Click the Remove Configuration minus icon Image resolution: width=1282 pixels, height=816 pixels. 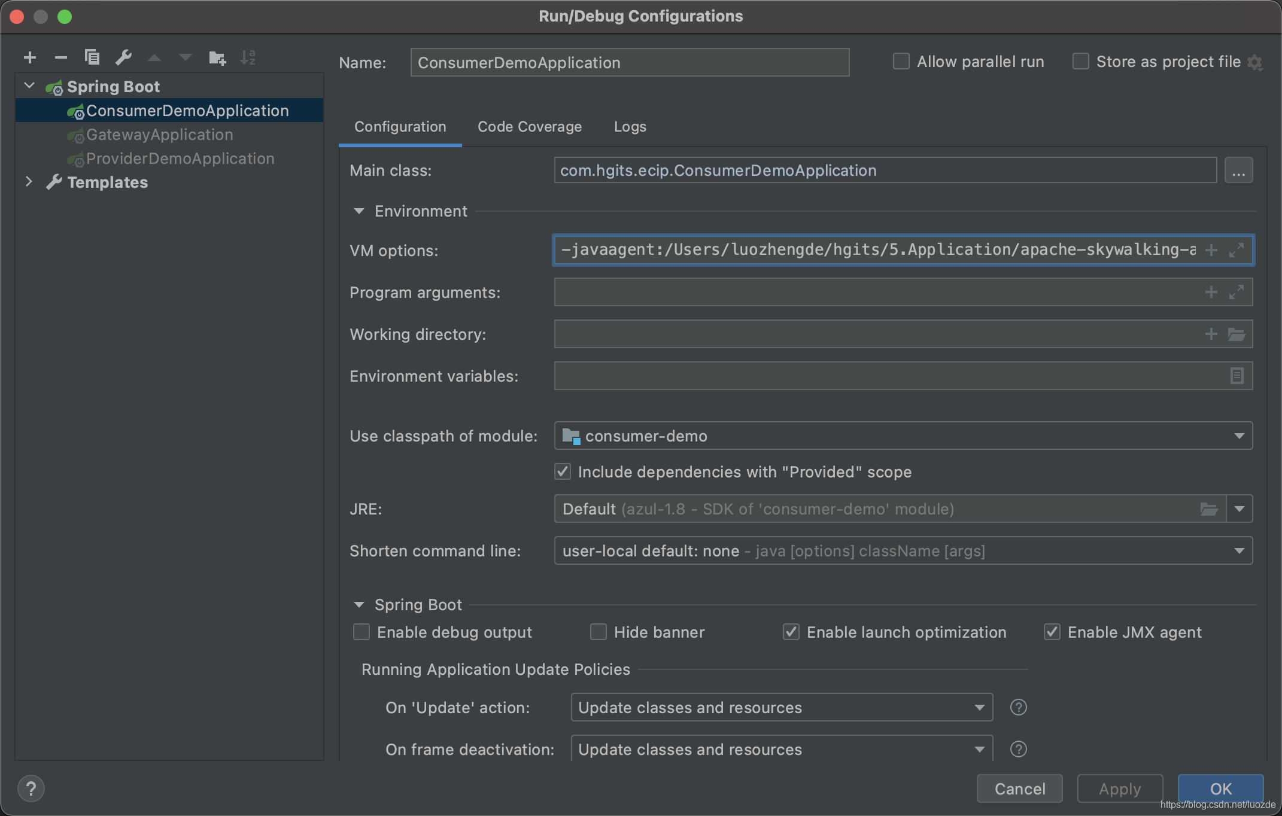60,57
